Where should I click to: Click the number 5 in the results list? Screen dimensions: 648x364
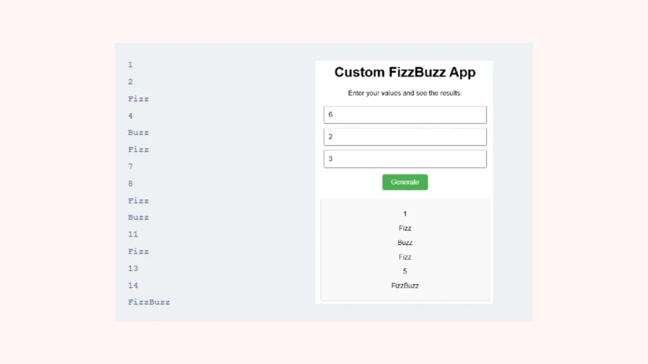click(404, 271)
